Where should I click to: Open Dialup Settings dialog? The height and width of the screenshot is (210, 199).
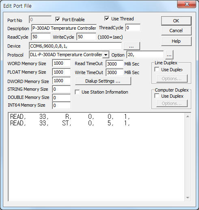click(103, 81)
